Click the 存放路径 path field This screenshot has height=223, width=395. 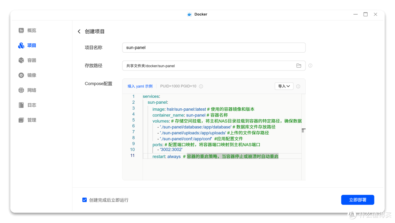pyautogui.click(x=214, y=66)
